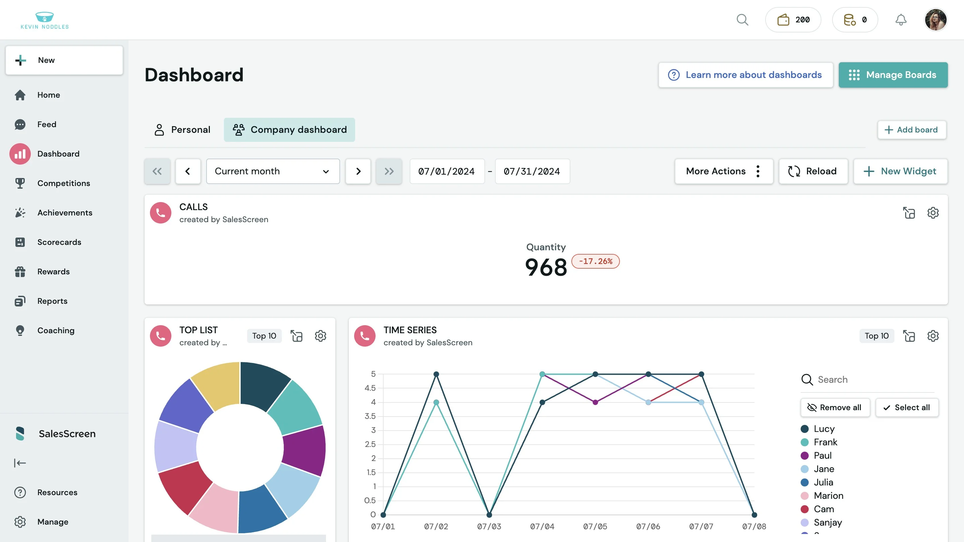This screenshot has width=964, height=542.
Task: Open the notifications bell
Action: pos(900,20)
